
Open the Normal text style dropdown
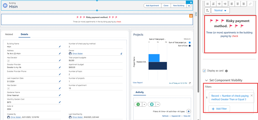[220, 11]
